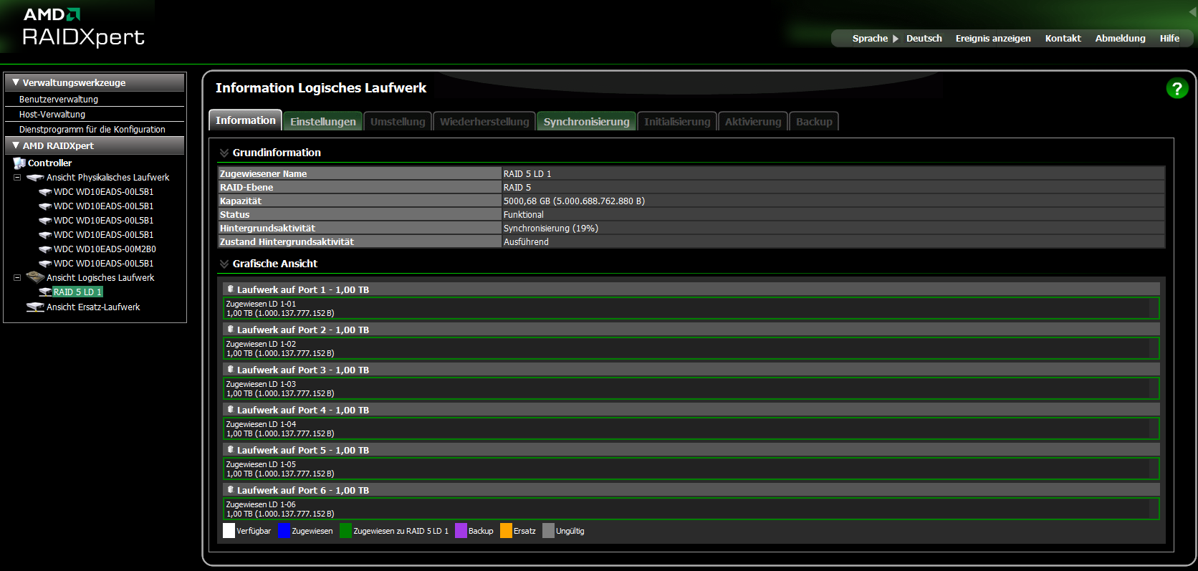
Task: Collapse the AMD RAIDXpert section
Action: (x=16, y=145)
